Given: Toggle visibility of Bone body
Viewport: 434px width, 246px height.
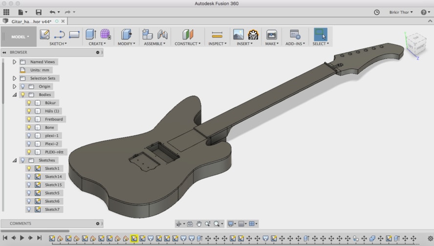Looking at the screenshot, I should pyautogui.click(x=29, y=127).
